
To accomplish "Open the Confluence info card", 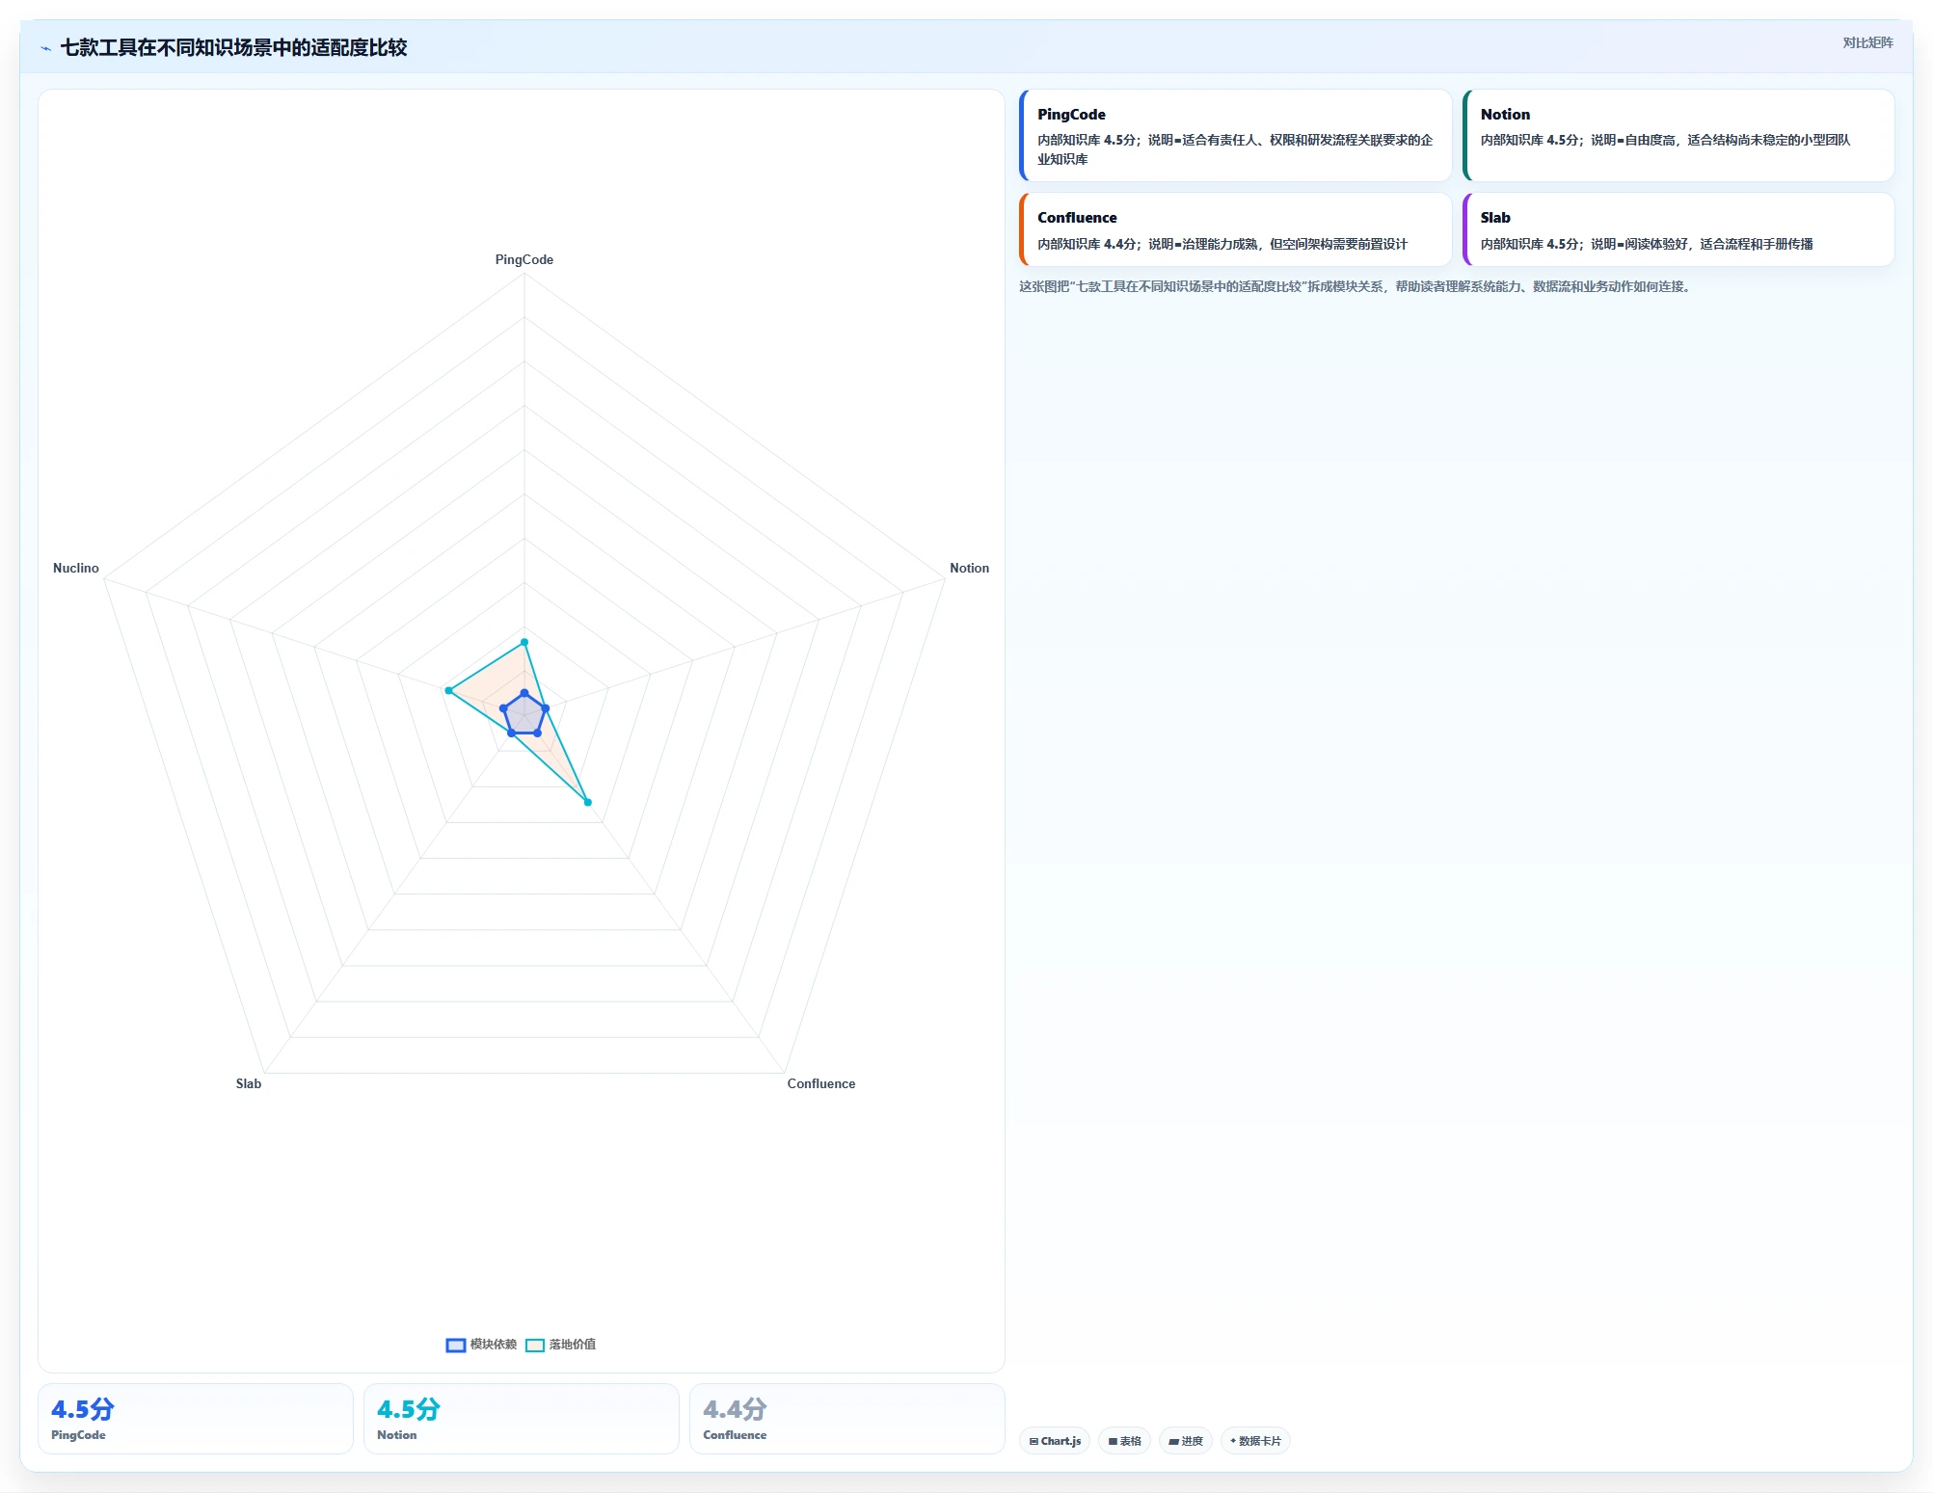I will (1236, 229).
